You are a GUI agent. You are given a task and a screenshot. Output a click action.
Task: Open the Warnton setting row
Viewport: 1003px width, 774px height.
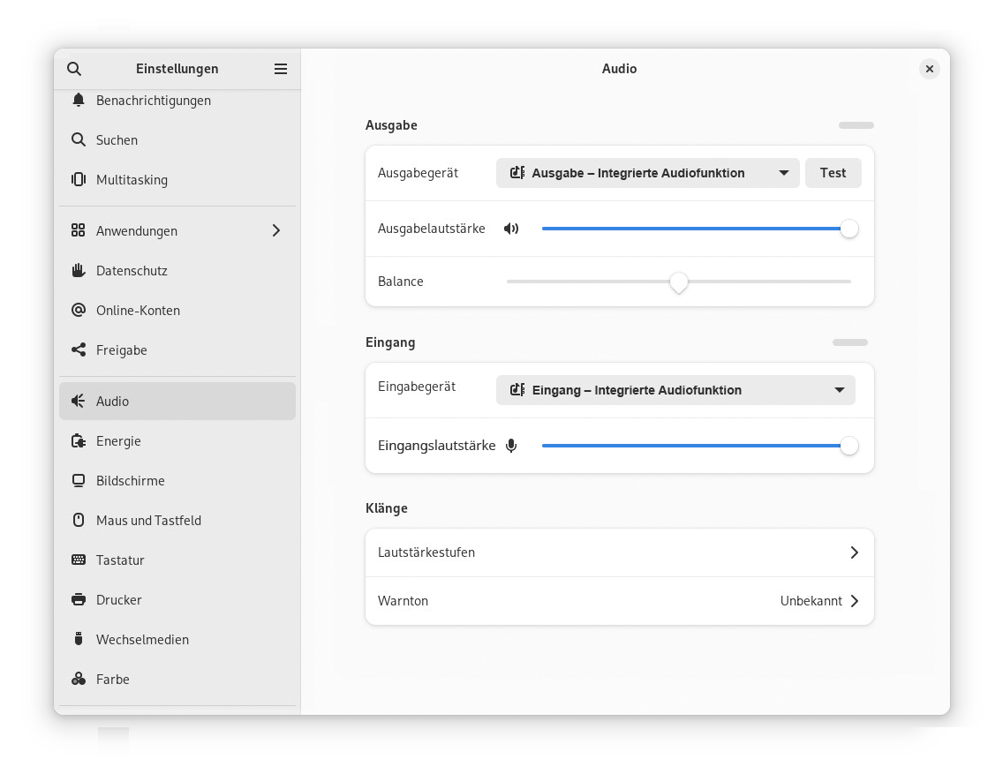click(619, 601)
